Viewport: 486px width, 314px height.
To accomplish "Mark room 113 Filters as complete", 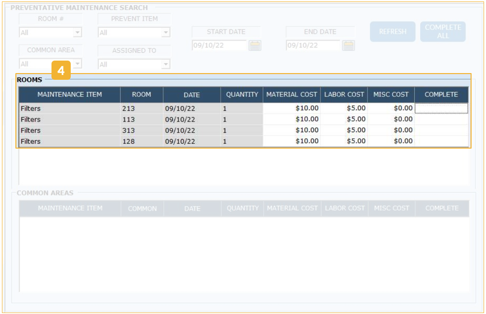I will pos(441,119).
